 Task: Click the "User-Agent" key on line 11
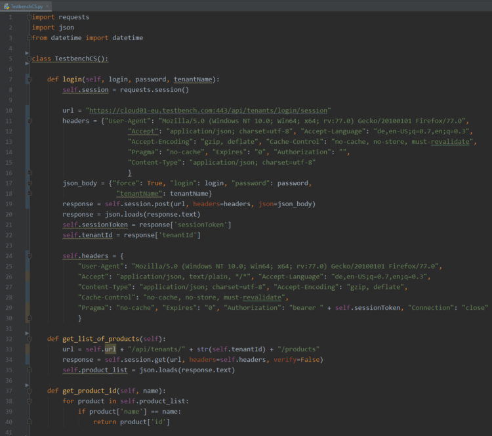click(x=128, y=121)
